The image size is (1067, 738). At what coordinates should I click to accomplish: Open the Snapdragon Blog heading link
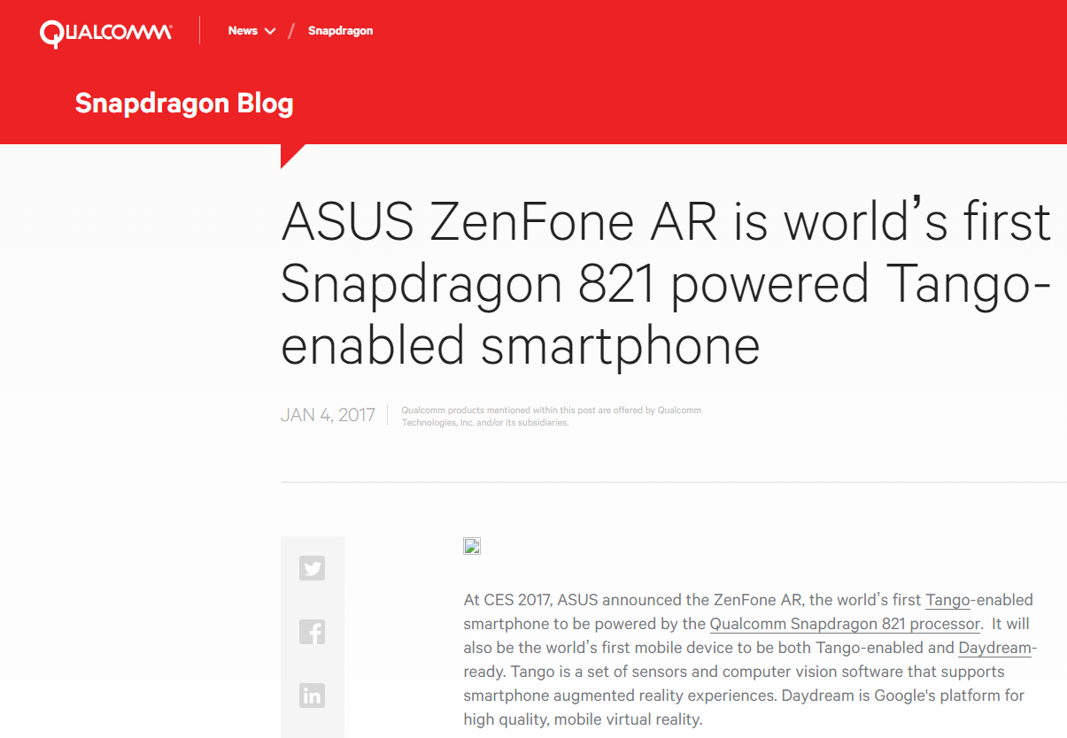[x=184, y=104]
